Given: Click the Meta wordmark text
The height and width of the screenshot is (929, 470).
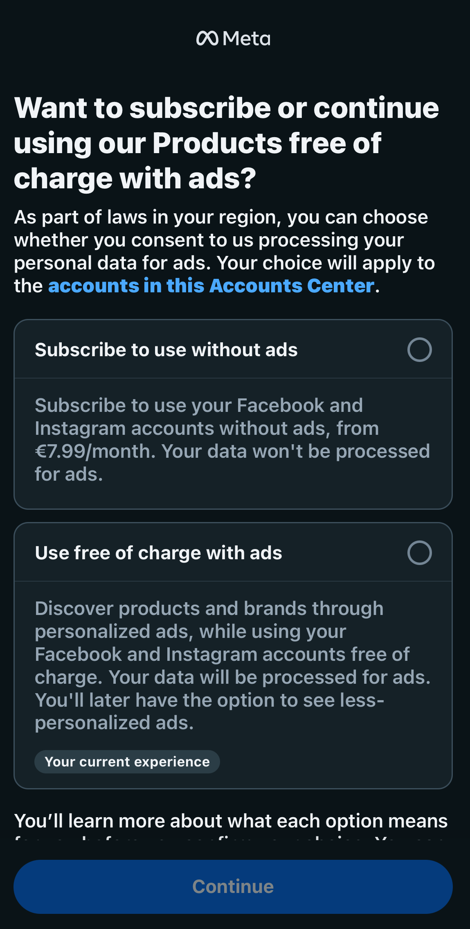Looking at the screenshot, I should [247, 39].
